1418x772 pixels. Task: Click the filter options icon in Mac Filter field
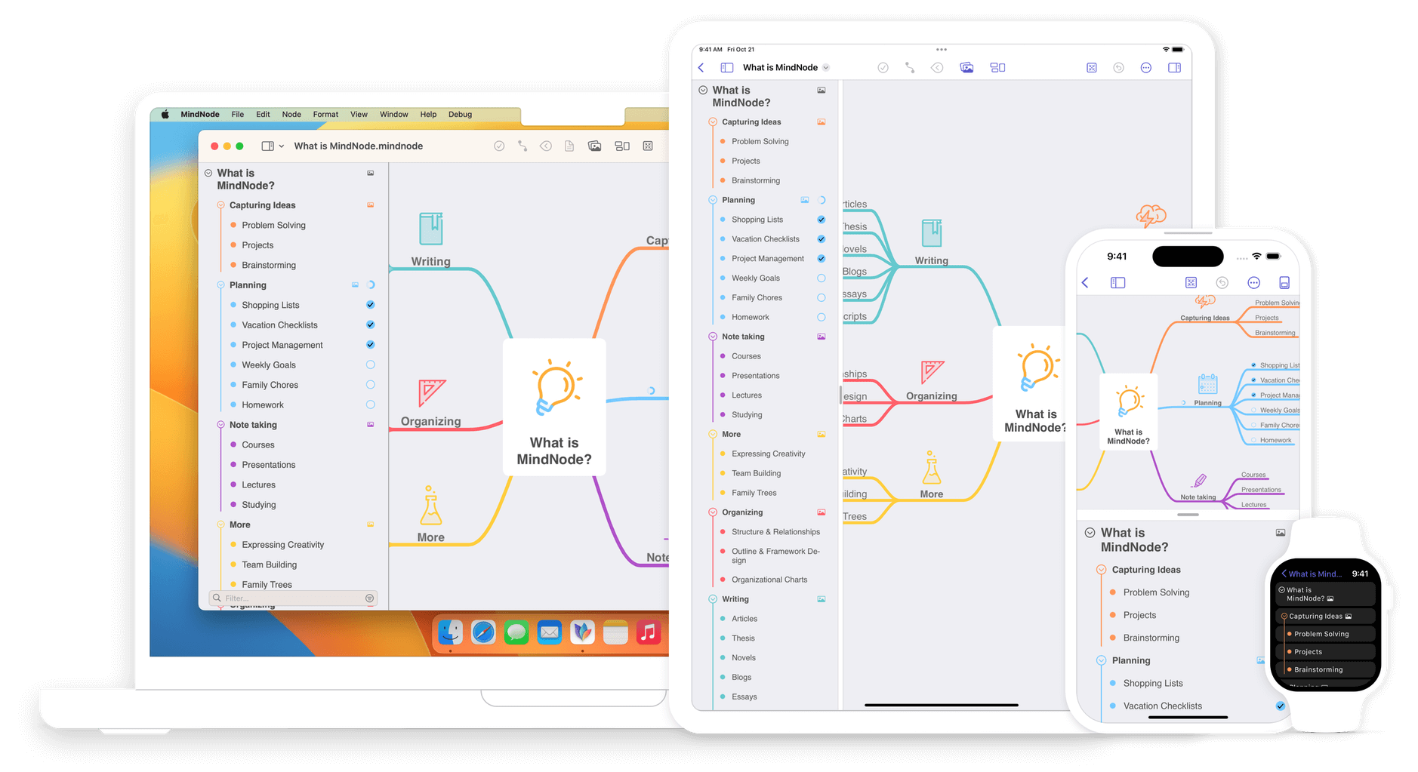click(x=369, y=598)
